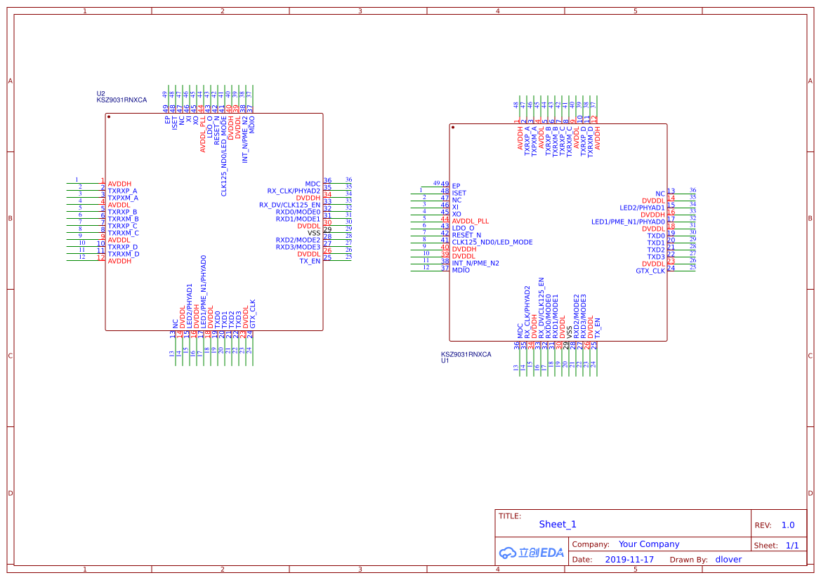
Task: Click the CLK125_ND0/LED_MODE pin on right chip
Action: coord(492,242)
